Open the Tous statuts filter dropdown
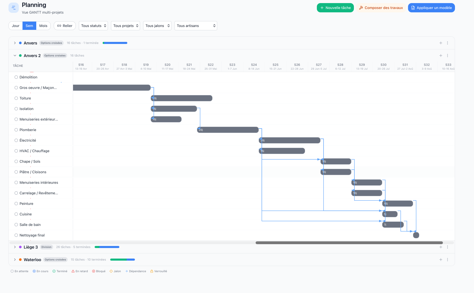This screenshot has width=474, height=293. coord(93,26)
